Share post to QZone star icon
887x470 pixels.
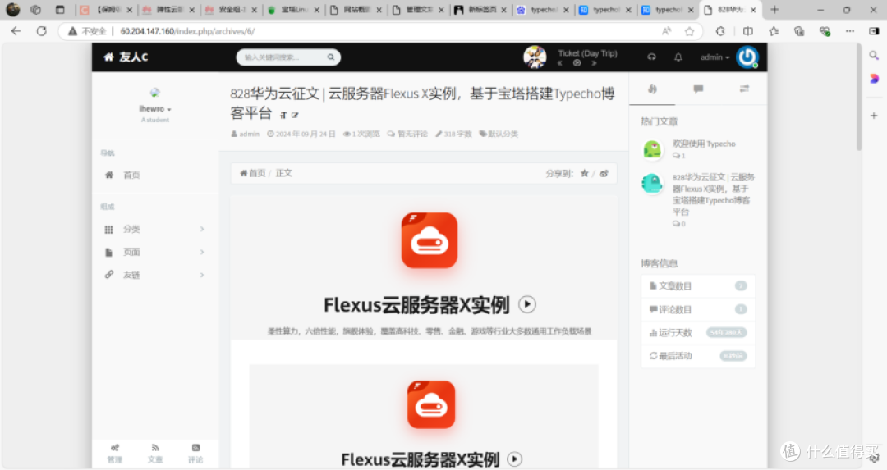coord(585,173)
